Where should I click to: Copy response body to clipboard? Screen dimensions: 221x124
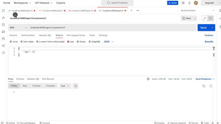click(204, 86)
